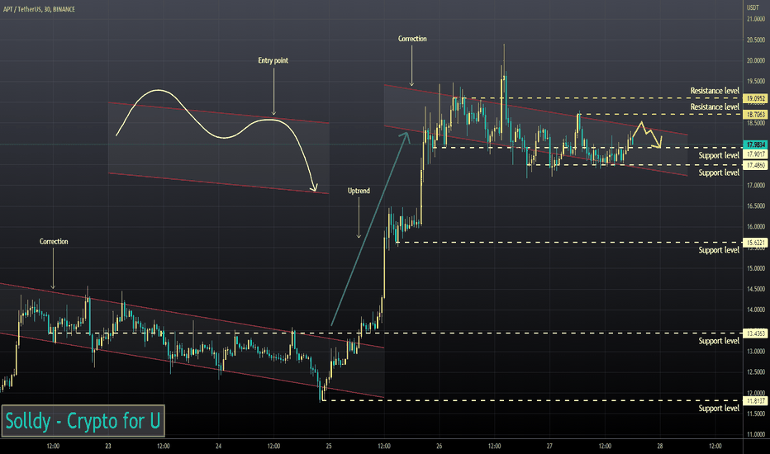Click Support level label under 17.4860 line

pyautogui.click(x=719, y=173)
